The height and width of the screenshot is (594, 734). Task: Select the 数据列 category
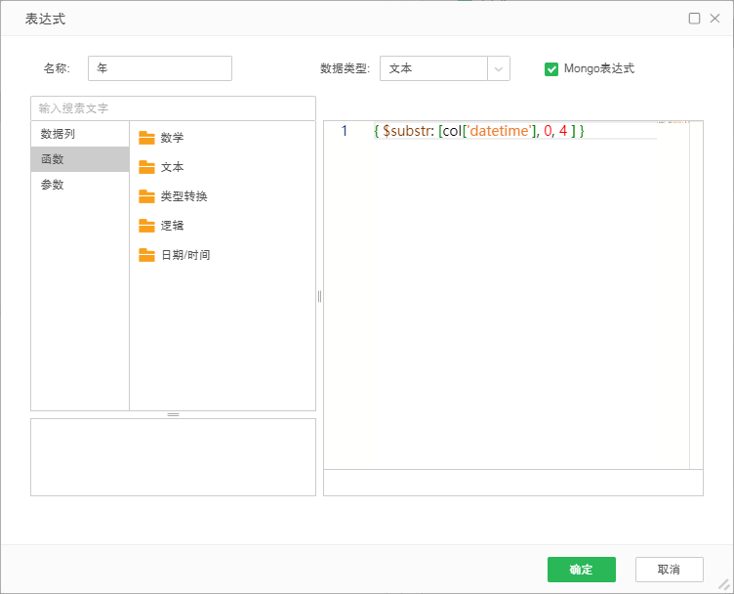(58, 134)
